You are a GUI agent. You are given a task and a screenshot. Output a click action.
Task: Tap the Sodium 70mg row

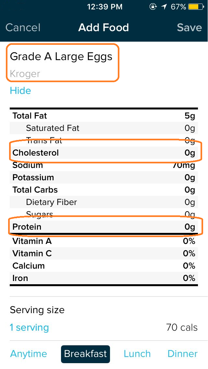(x=104, y=165)
